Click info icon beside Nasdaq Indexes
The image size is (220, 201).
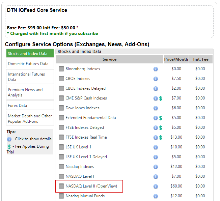(x=156, y=167)
